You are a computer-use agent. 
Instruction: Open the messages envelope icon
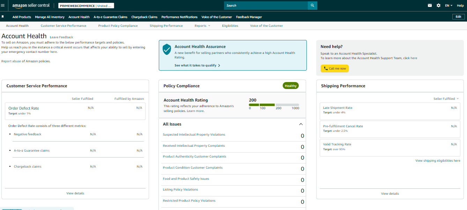430,6
